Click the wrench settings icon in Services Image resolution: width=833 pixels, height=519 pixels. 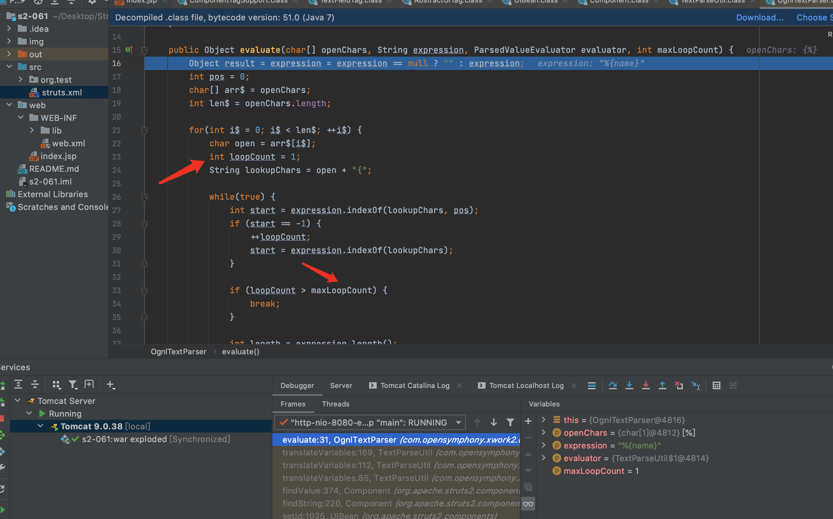click(x=2, y=467)
